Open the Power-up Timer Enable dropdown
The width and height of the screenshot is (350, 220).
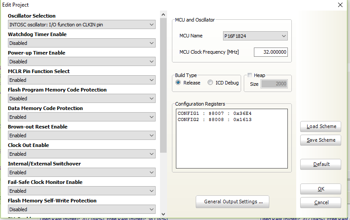tap(82, 62)
